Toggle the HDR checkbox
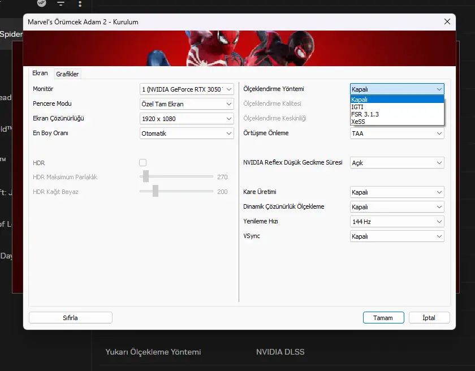Viewport: 475px width, 371px height. tap(142, 163)
